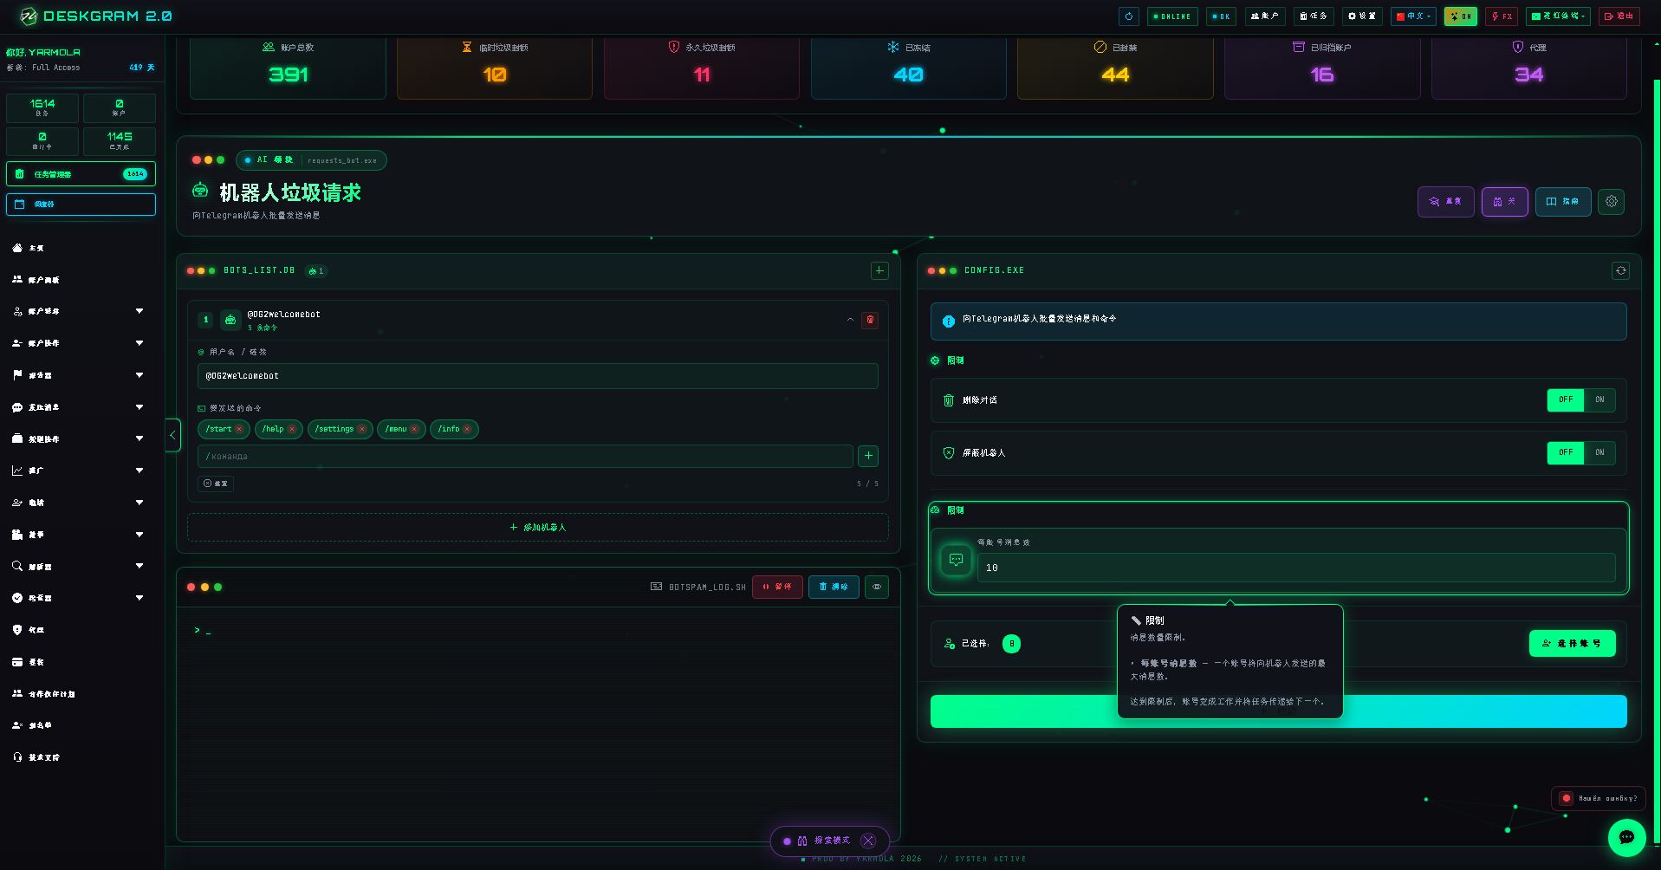Screen dimensions: 1661x870
Task: Toggle the ON effects button in top bar
Action: point(1460,16)
